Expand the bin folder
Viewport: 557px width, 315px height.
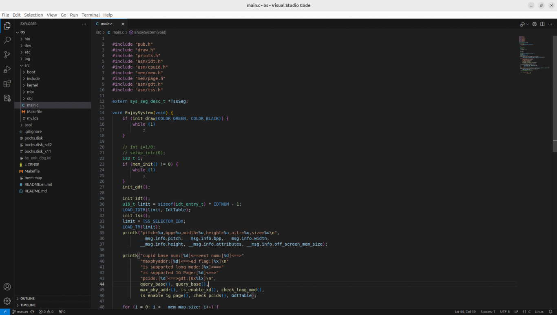(x=53, y=39)
